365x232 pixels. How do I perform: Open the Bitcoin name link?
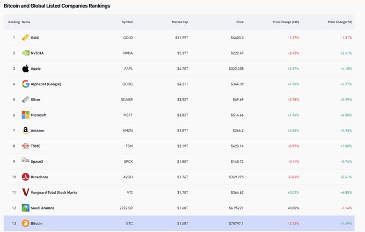(37, 223)
